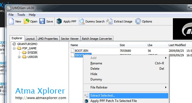192x103 pixels.
Task: Open the File menu
Action: (11, 15)
